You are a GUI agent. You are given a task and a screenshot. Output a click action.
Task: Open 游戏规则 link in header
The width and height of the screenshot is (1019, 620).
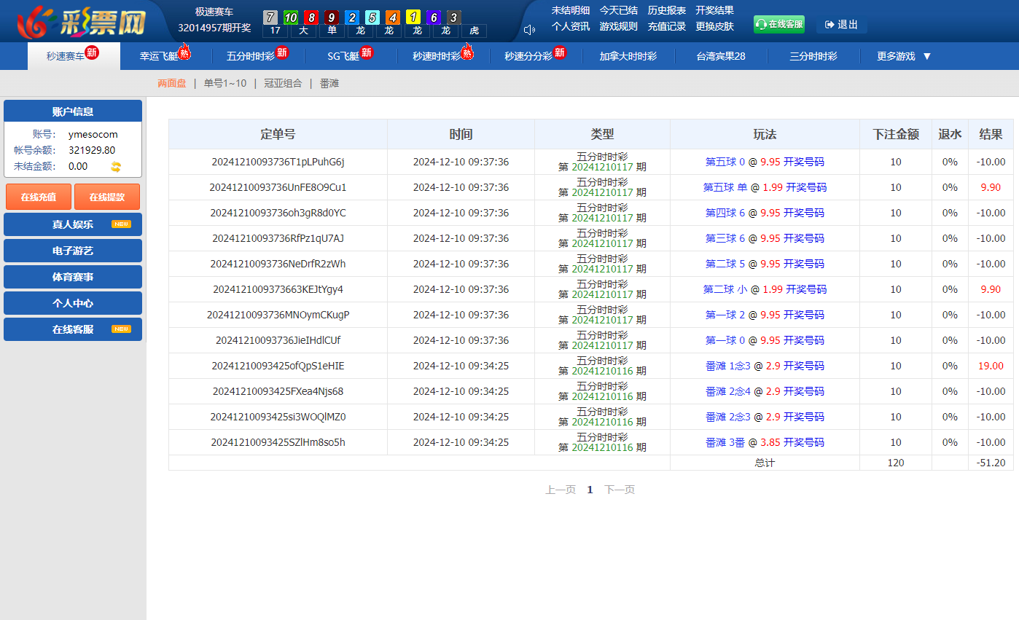[x=619, y=26]
